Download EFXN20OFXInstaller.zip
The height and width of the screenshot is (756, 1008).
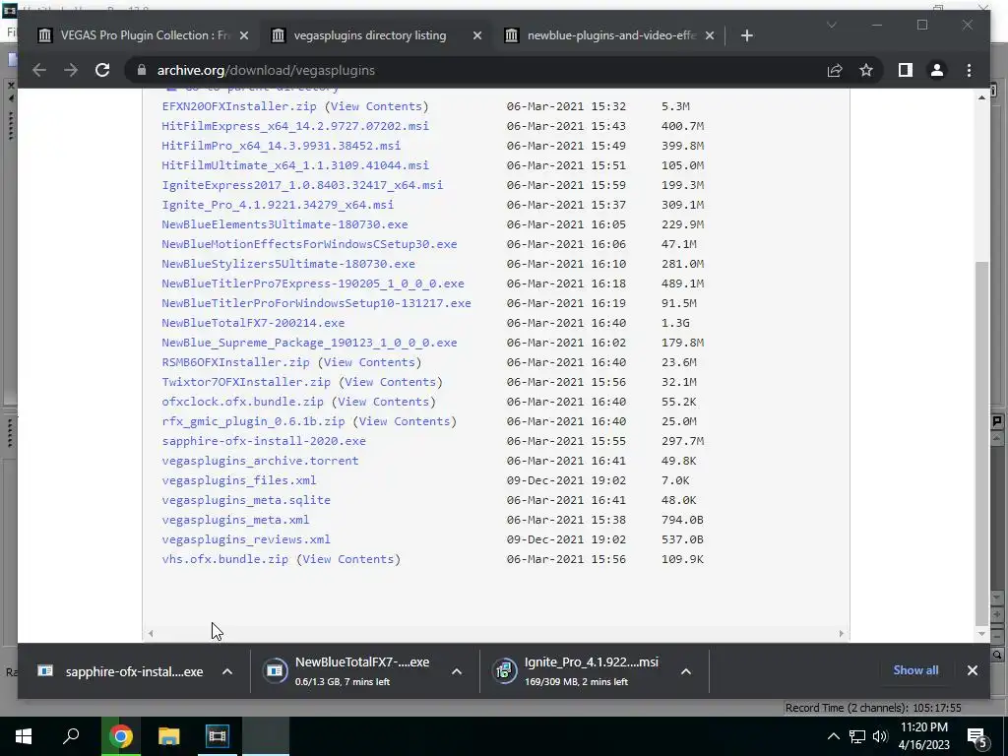coord(238,106)
